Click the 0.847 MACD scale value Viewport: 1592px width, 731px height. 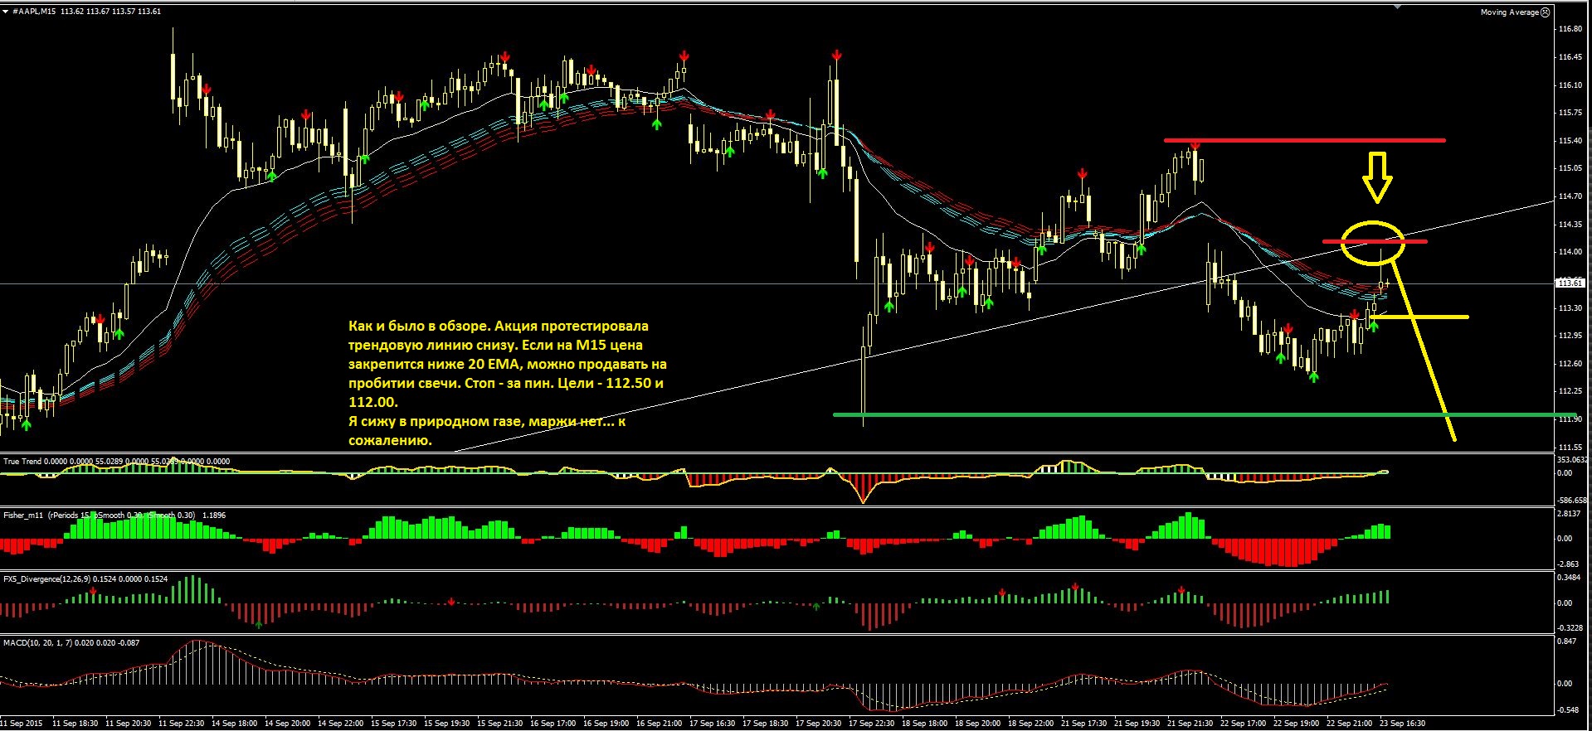1568,641
